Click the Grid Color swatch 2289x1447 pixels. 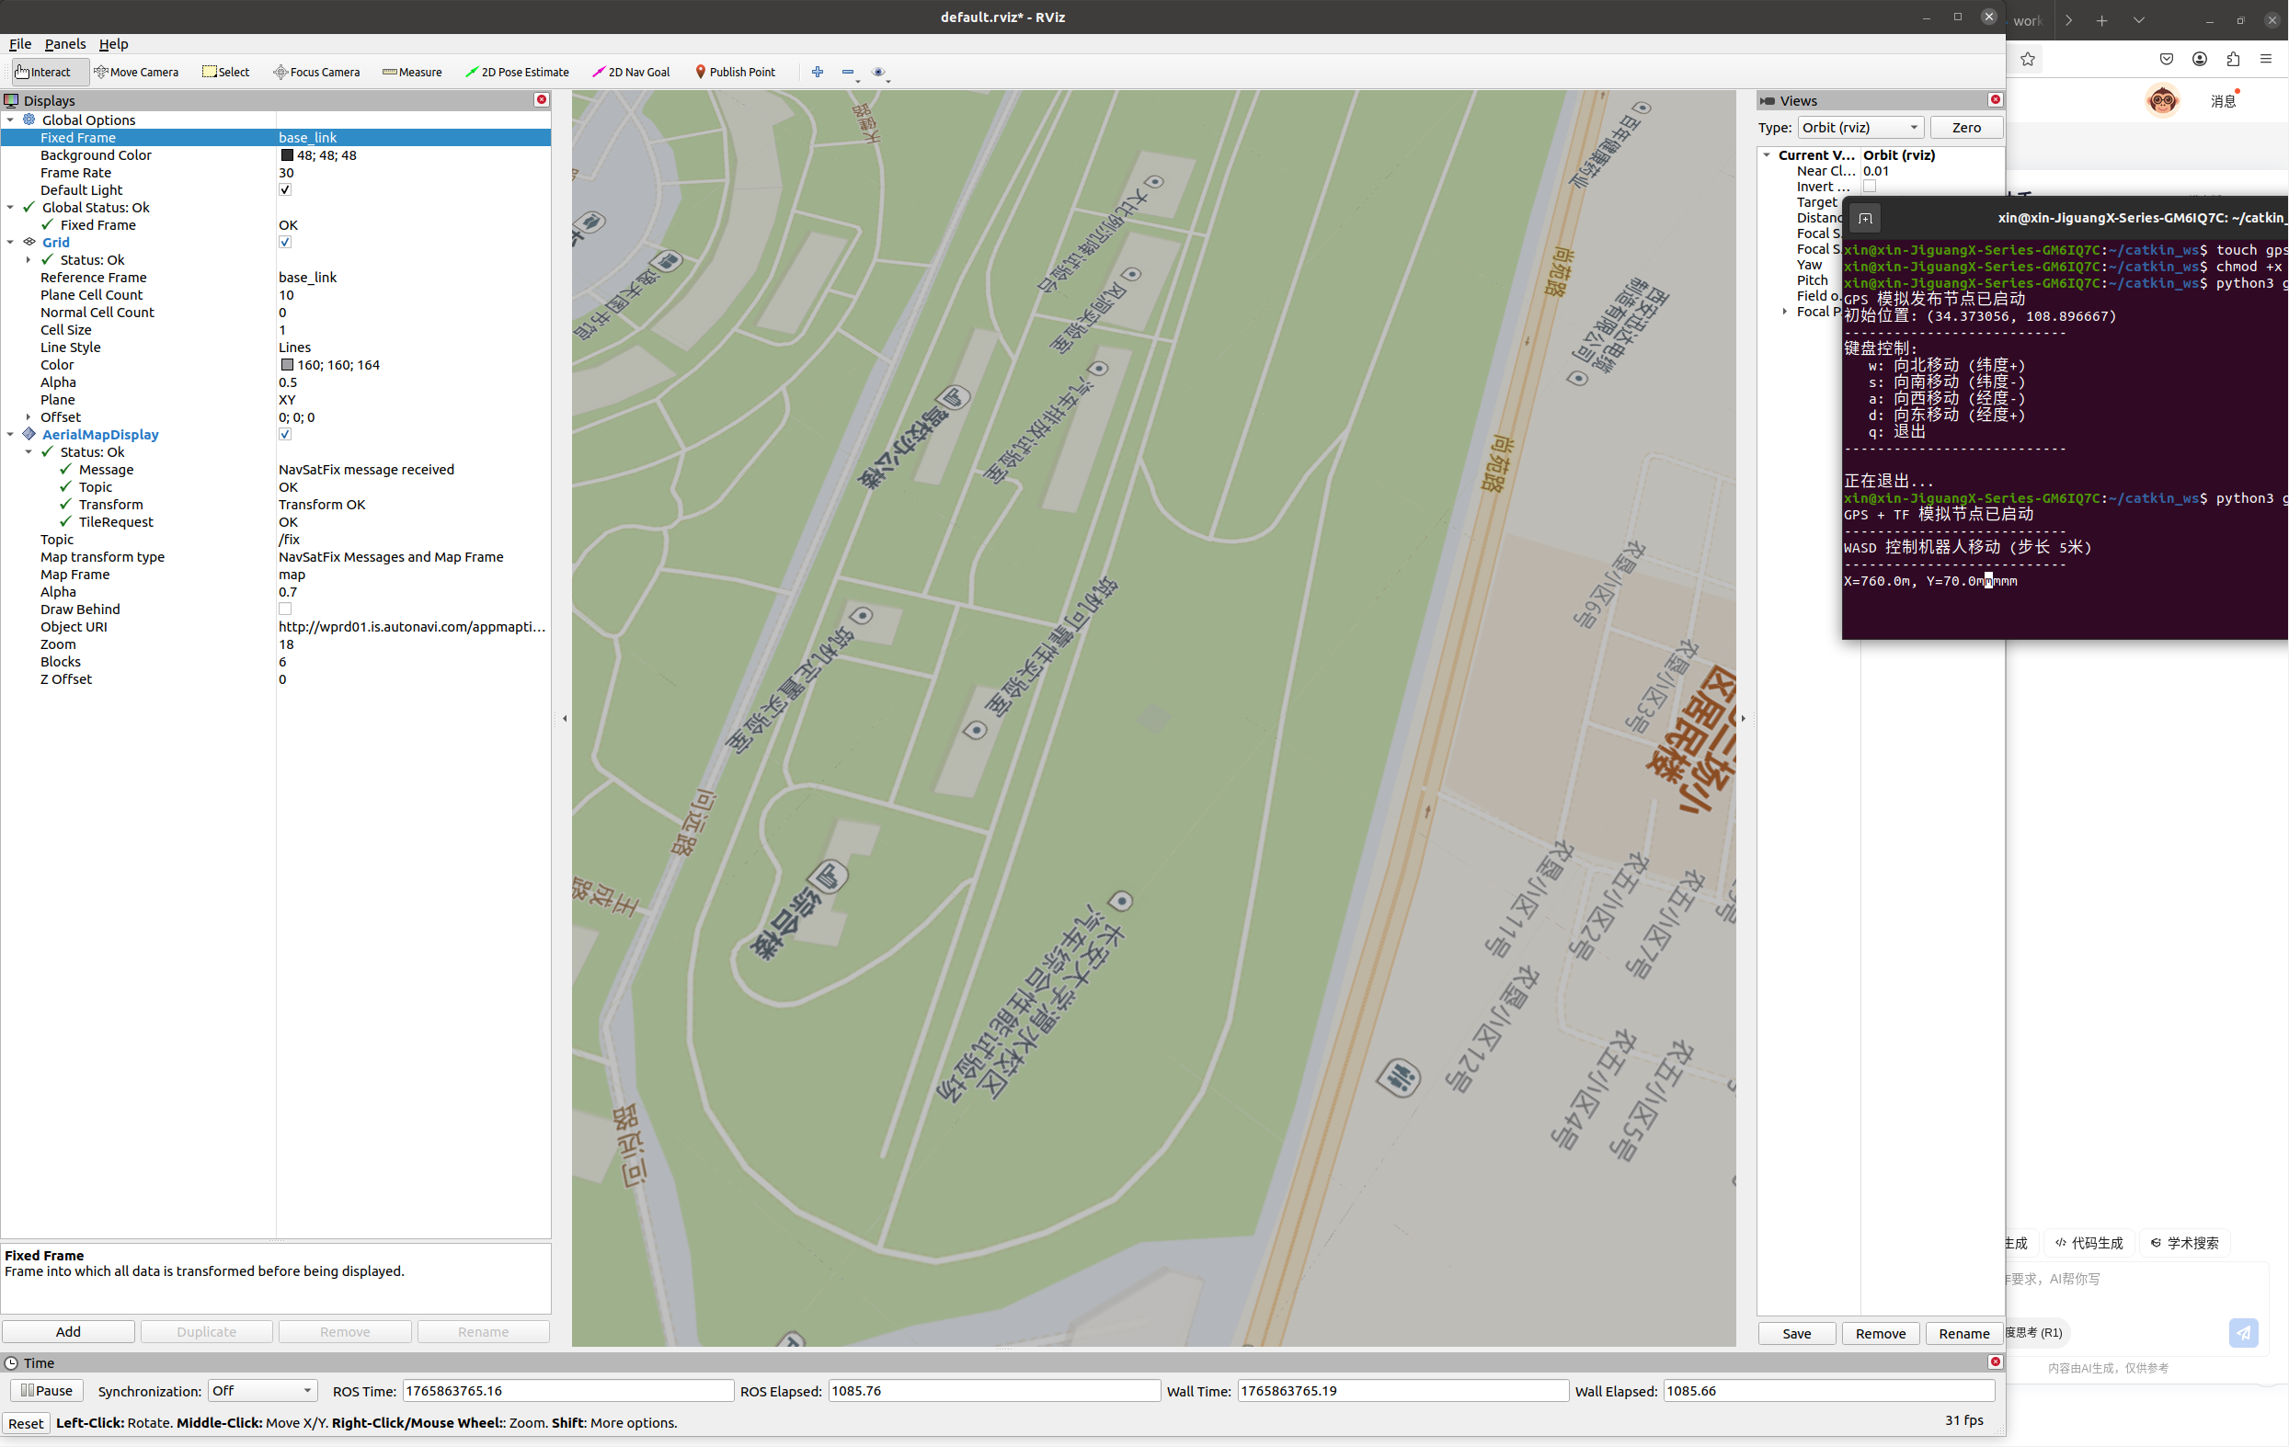[x=287, y=365]
